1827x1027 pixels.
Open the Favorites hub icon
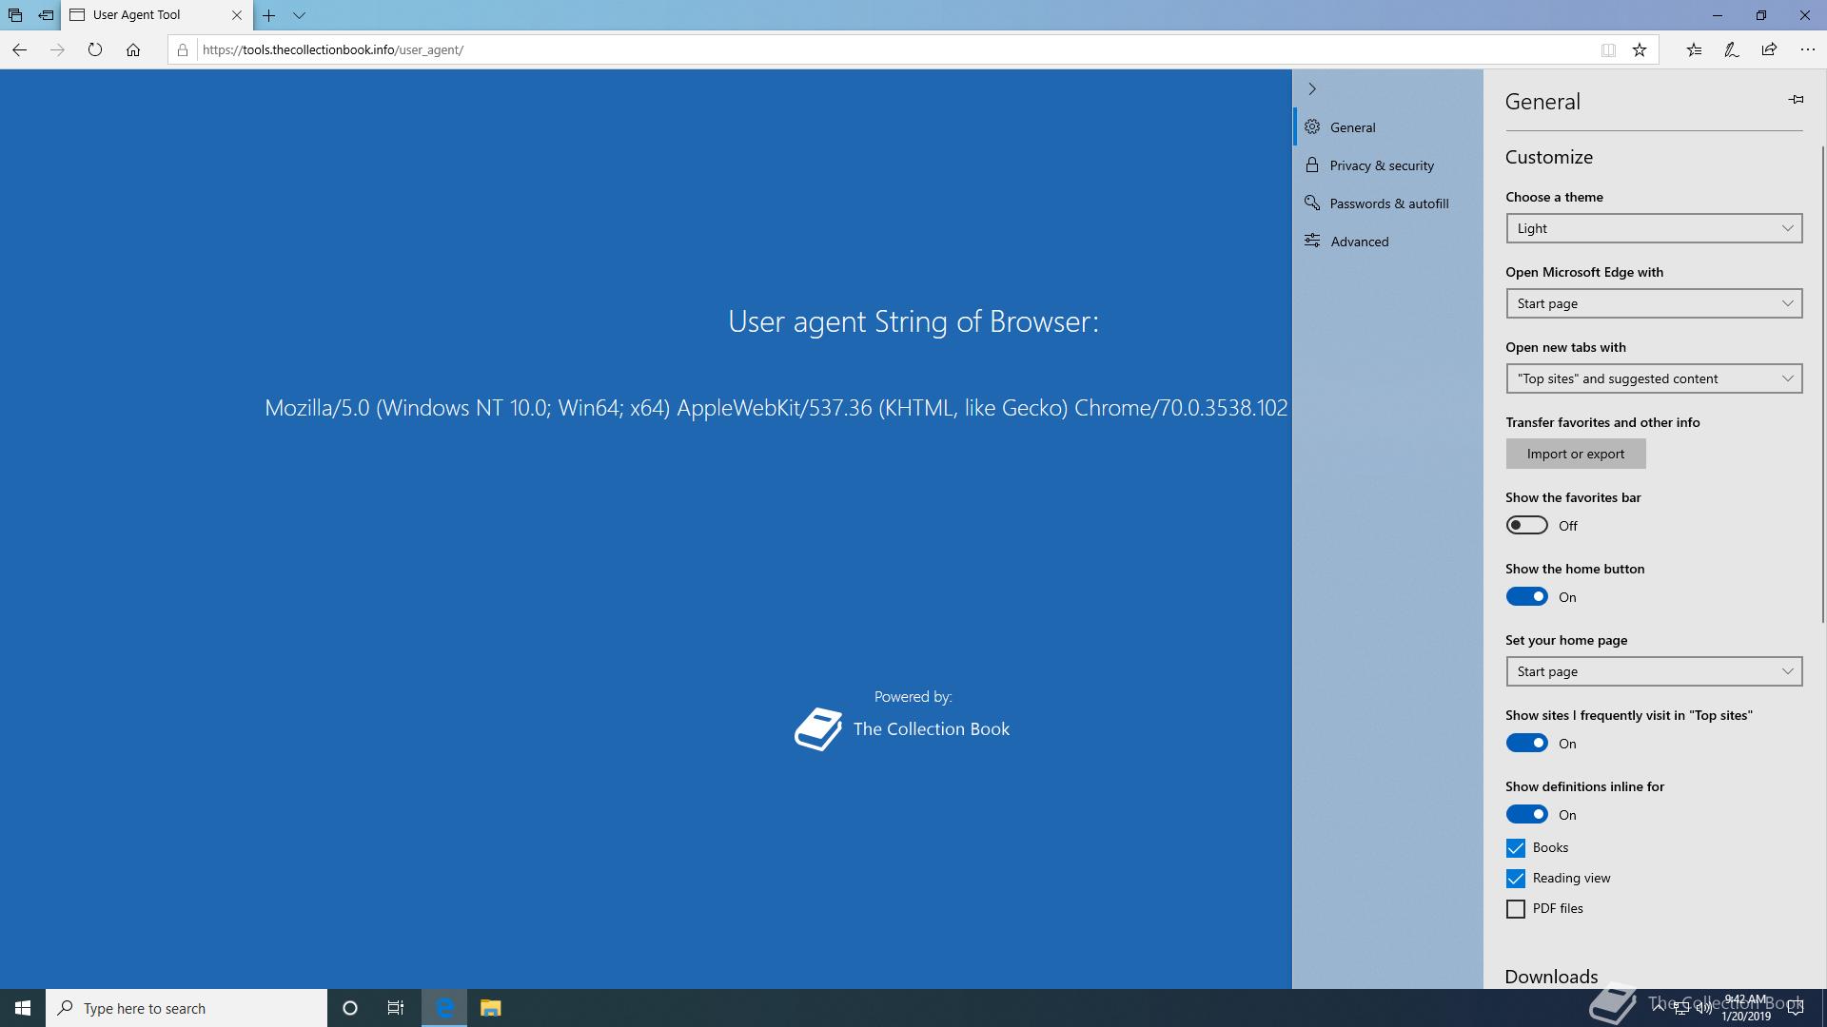click(x=1694, y=49)
